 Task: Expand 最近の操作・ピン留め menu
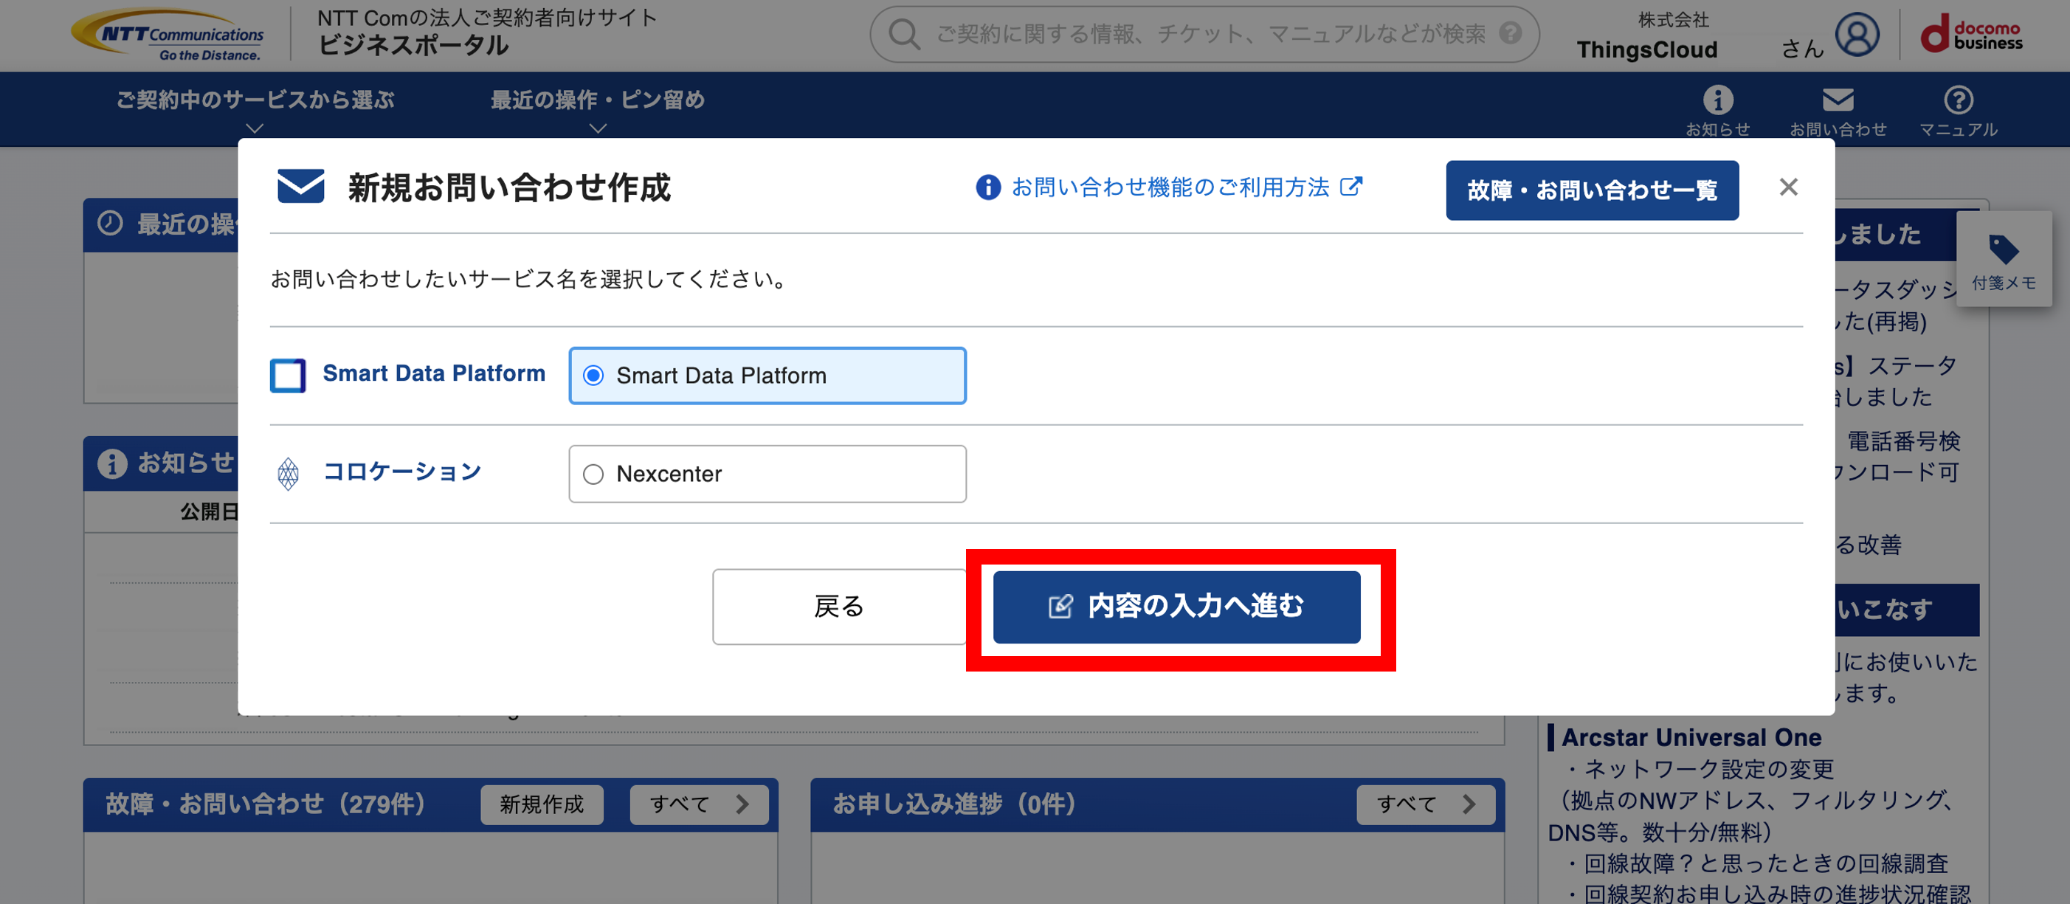click(x=597, y=109)
